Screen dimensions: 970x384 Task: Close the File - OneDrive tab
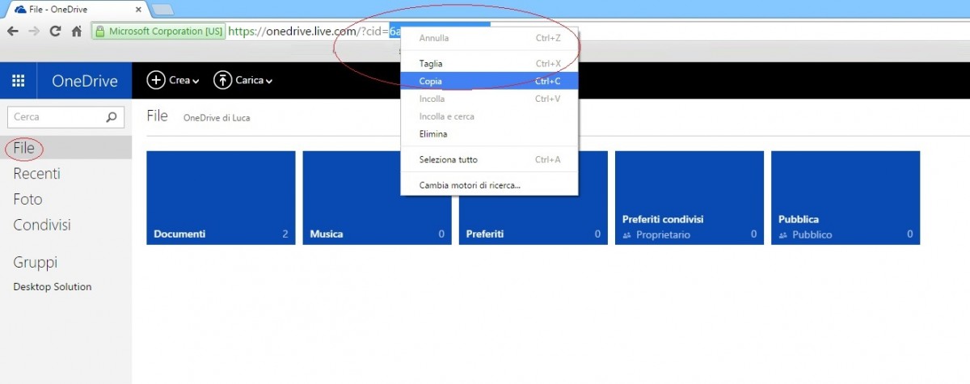(x=138, y=11)
